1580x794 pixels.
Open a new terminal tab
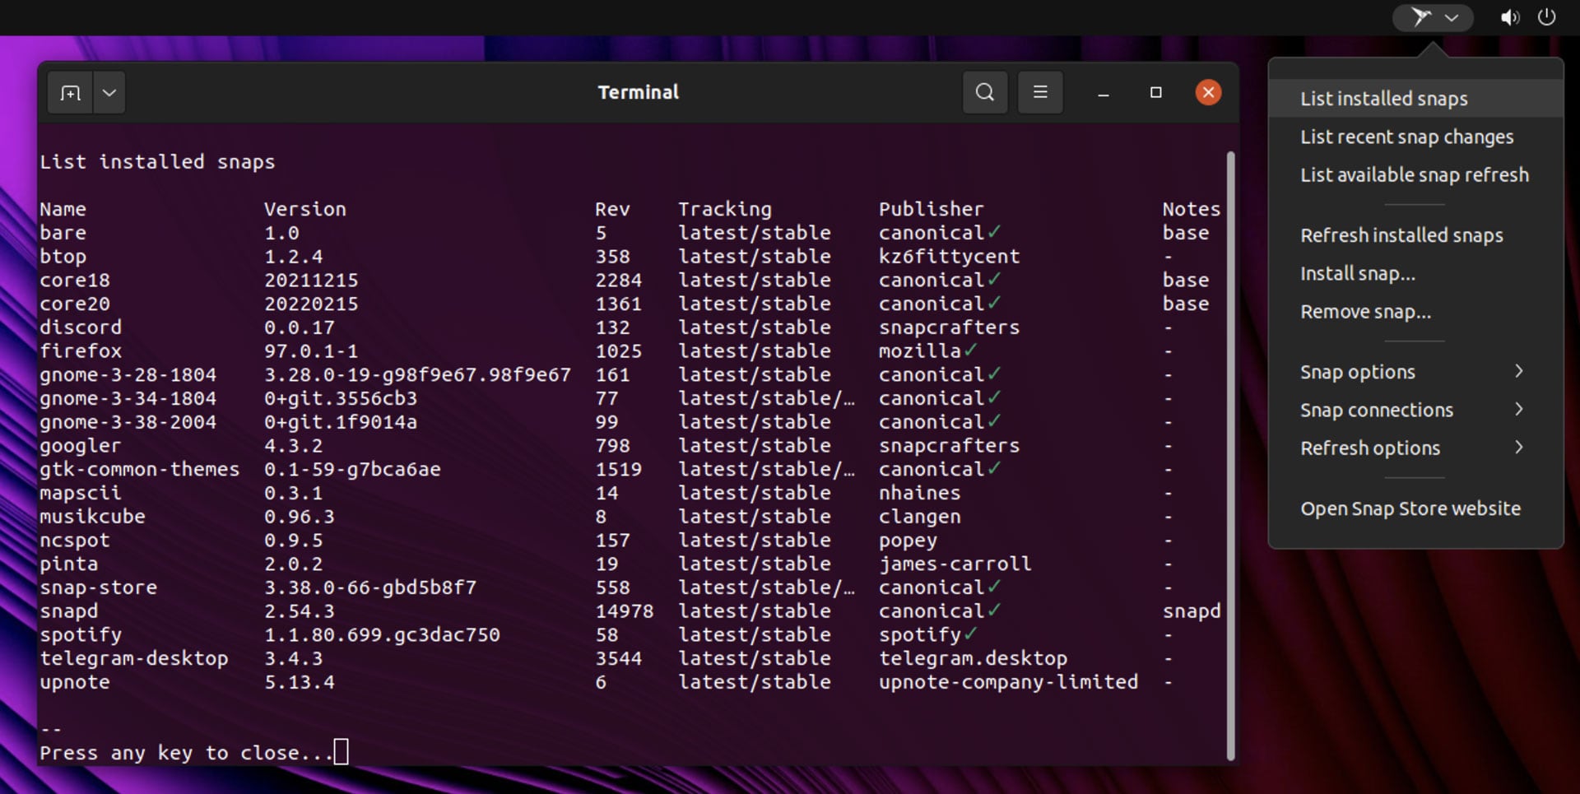(71, 93)
